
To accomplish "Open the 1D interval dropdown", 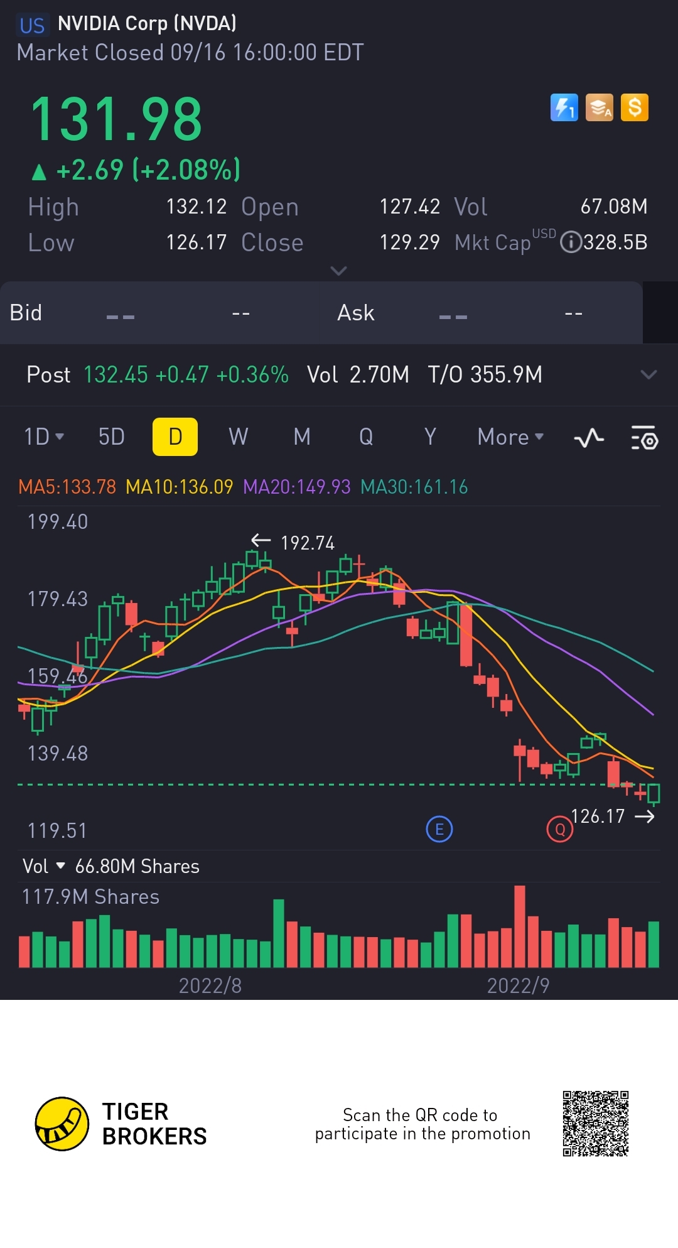I will coord(44,437).
